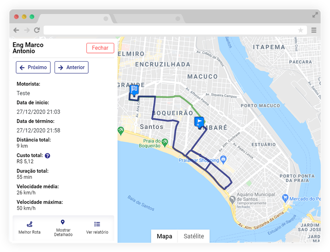Click the BOQUEIRÃO map label
330x252 pixels.
point(172,113)
